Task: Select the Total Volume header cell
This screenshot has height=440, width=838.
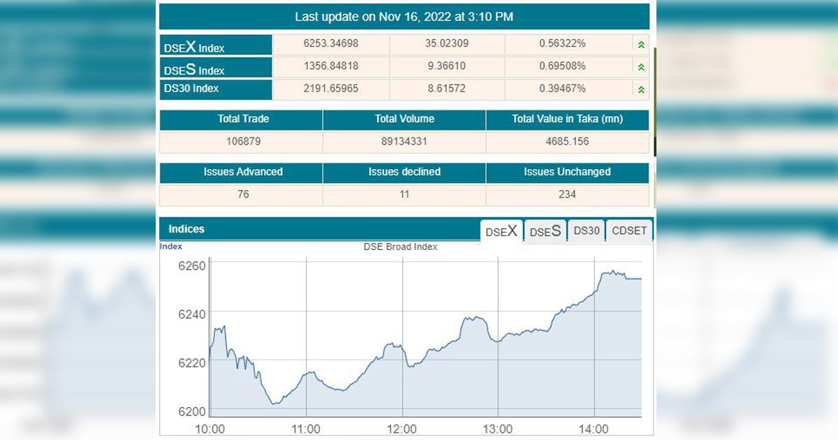Action: coord(404,119)
